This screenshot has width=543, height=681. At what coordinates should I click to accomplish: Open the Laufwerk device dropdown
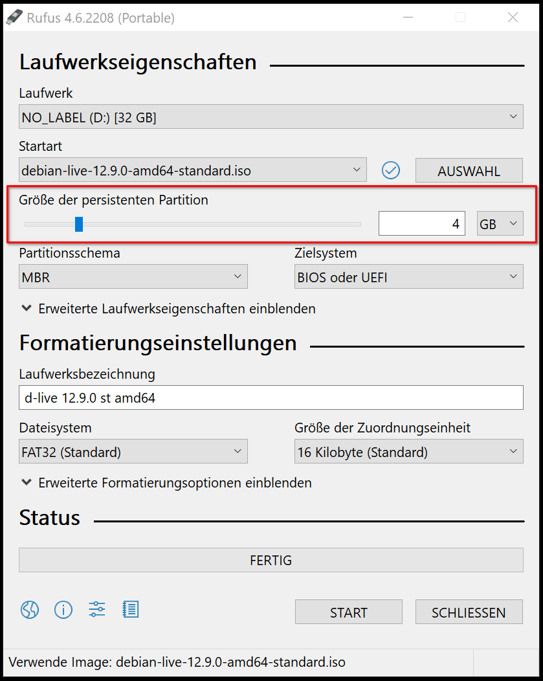271,117
